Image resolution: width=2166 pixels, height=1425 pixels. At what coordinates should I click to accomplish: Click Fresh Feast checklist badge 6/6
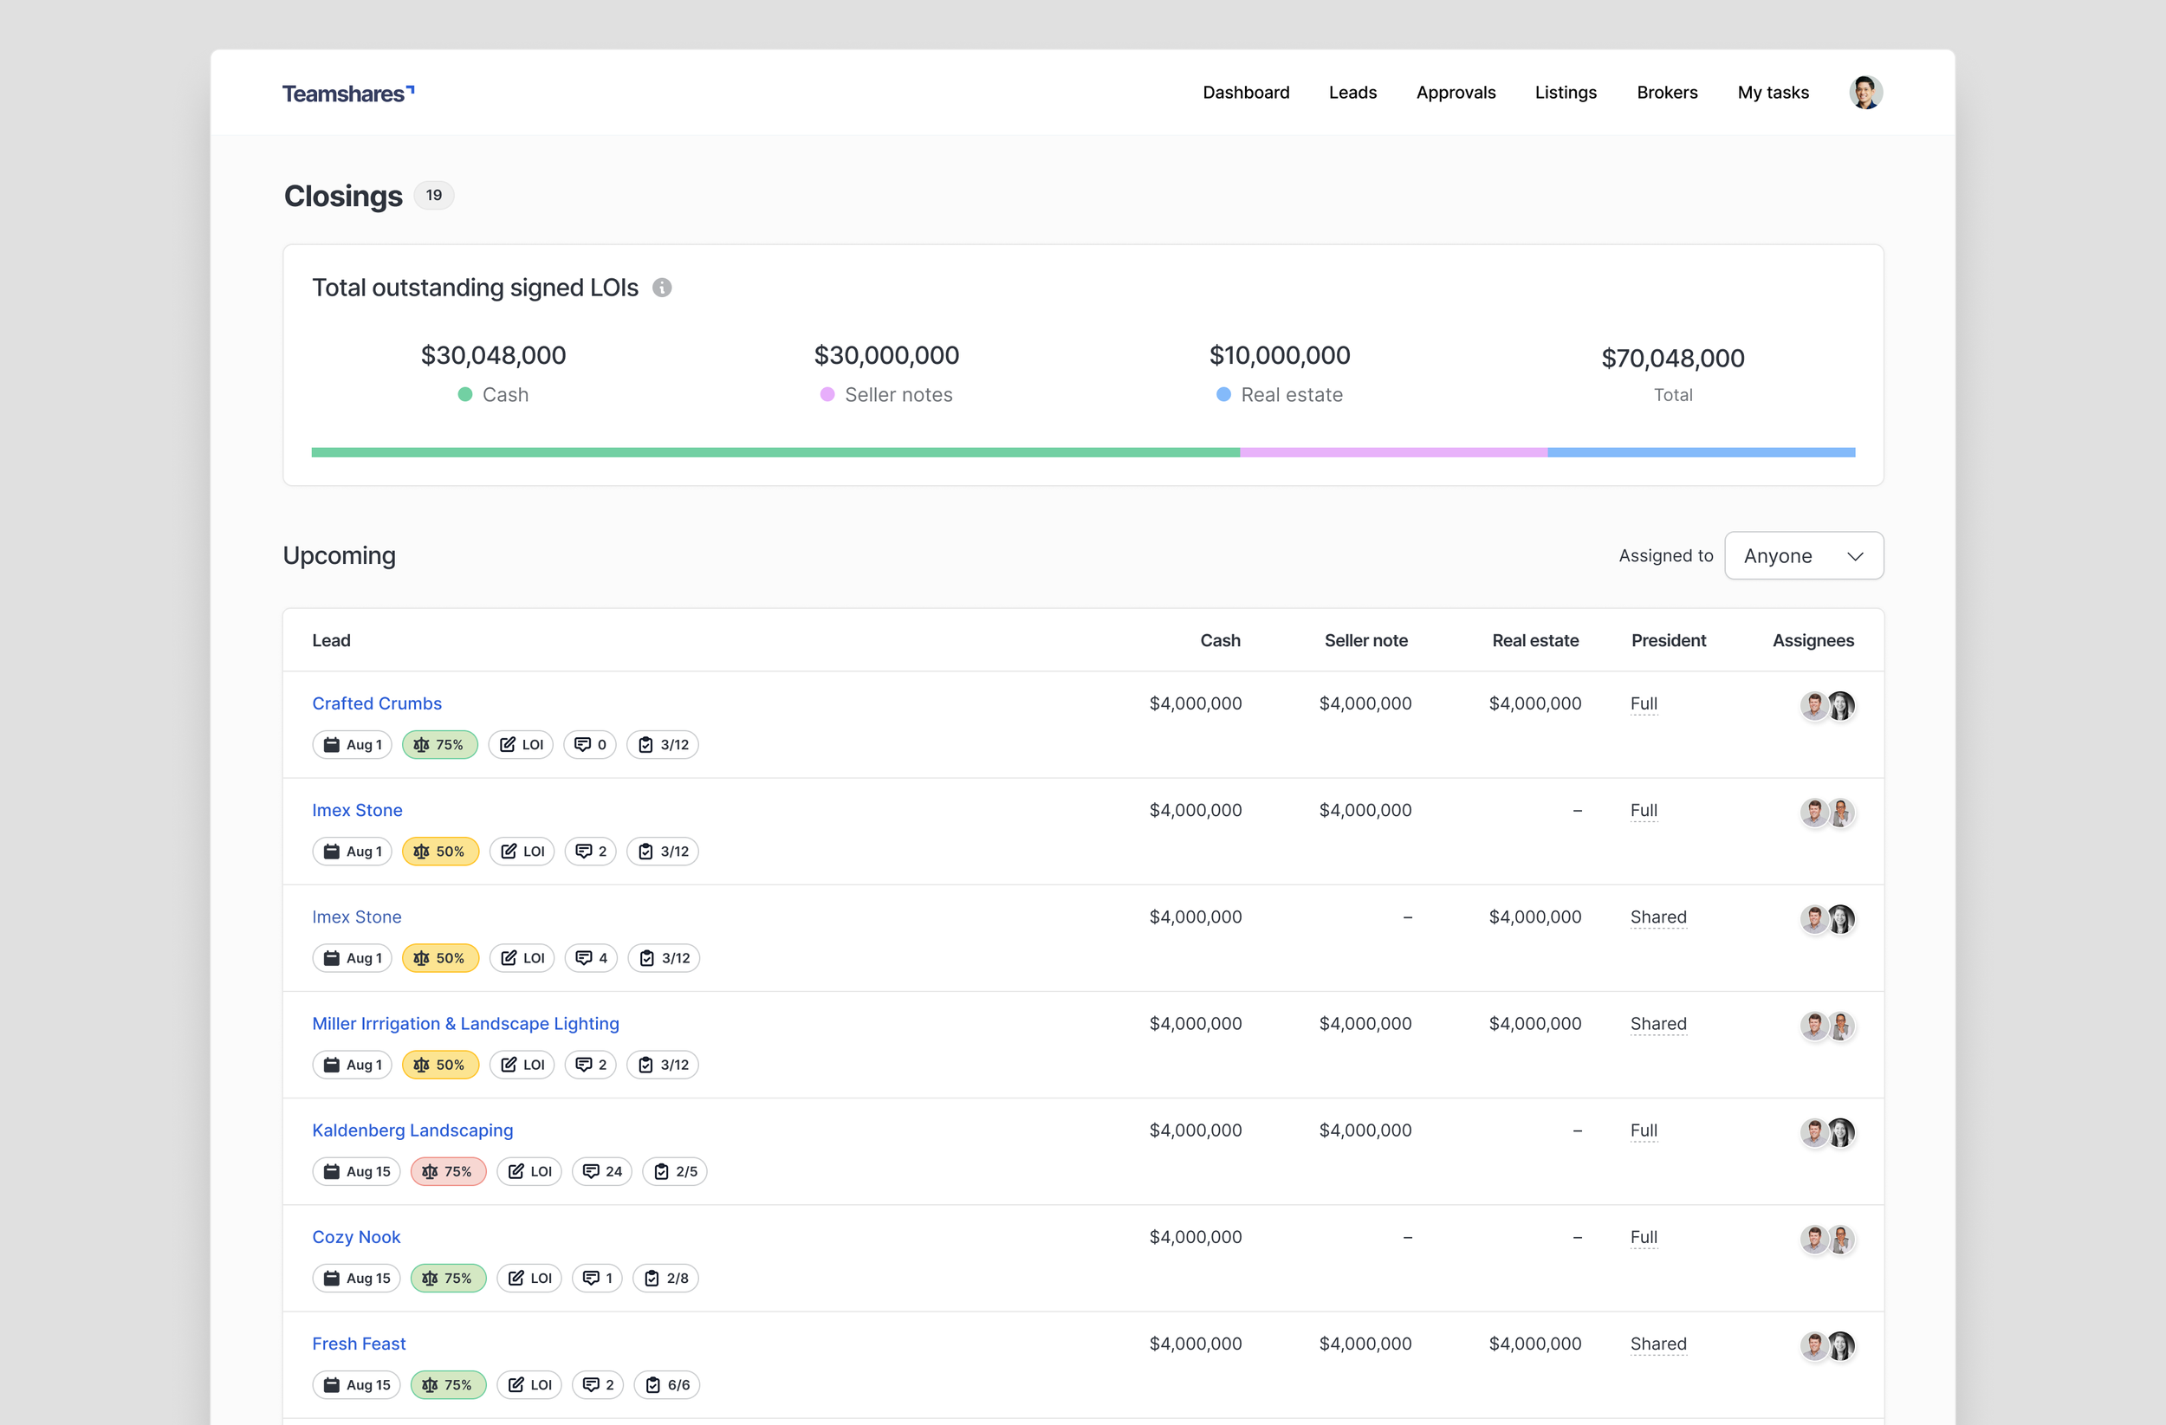click(667, 1384)
